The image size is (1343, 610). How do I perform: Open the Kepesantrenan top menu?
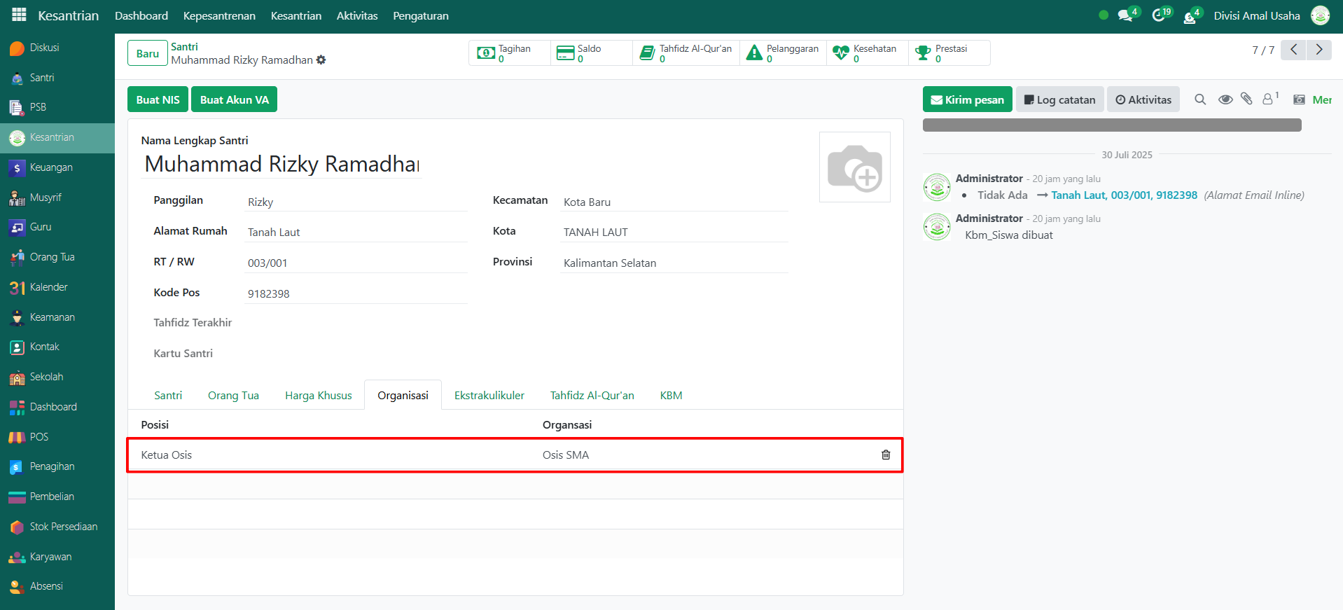[x=219, y=15]
